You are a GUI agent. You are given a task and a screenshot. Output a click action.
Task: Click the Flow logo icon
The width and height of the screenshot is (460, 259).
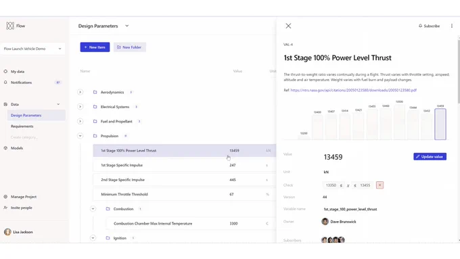[10, 26]
